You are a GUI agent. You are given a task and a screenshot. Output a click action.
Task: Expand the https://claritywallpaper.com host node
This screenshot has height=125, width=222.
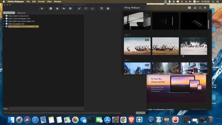[4, 18]
